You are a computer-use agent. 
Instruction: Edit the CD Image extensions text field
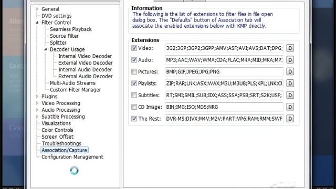[x=224, y=107]
